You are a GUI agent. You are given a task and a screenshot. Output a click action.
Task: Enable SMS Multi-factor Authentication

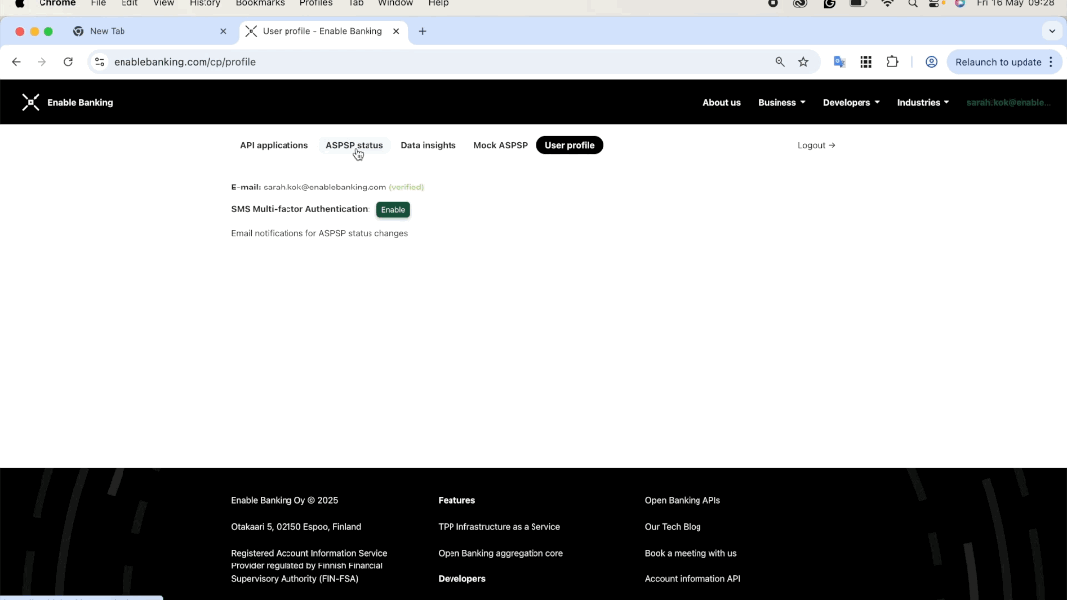(393, 210)
